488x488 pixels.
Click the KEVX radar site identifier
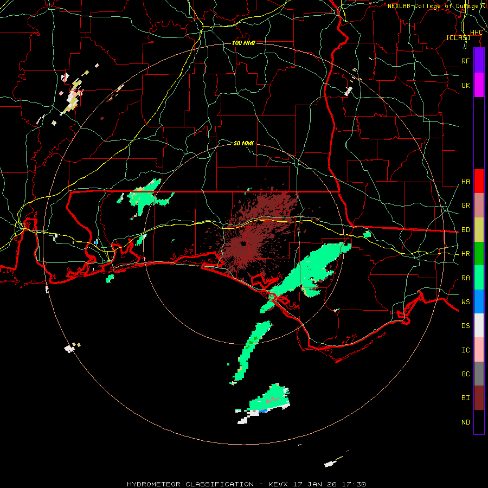click(279, 484)
